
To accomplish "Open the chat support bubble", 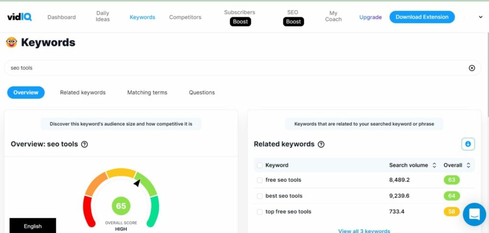I will click(x=474, y=214).
